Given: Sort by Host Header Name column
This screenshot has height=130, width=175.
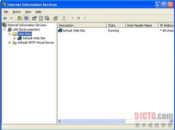Looking at the screenshot, I should click(x=142, y=25).
